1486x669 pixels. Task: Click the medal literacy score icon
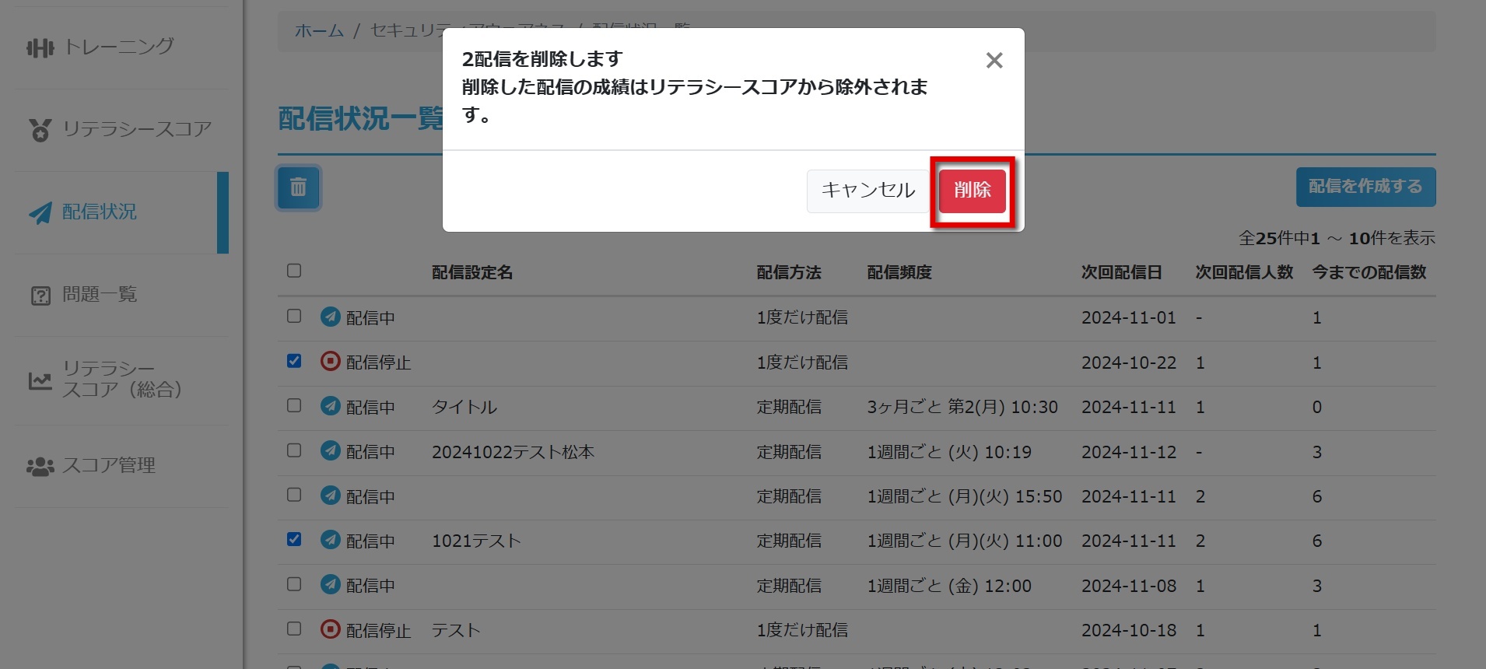[40, 130]
